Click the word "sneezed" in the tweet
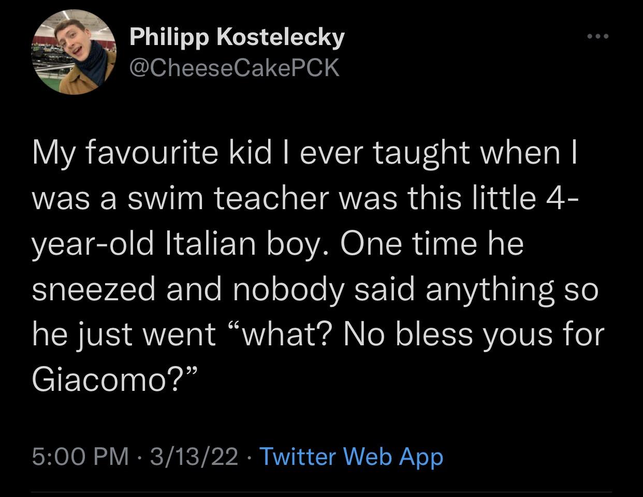 tap(93, 289)
